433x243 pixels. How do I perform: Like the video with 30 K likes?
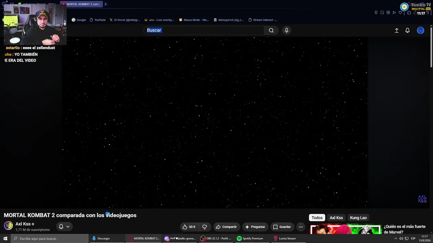tap(189, 227)
